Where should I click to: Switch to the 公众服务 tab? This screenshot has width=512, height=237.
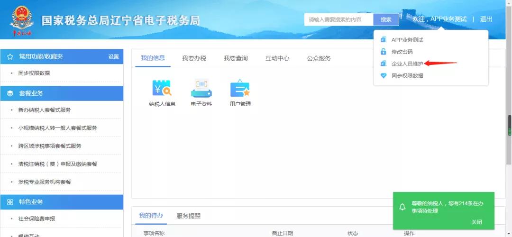coord(319,58)
